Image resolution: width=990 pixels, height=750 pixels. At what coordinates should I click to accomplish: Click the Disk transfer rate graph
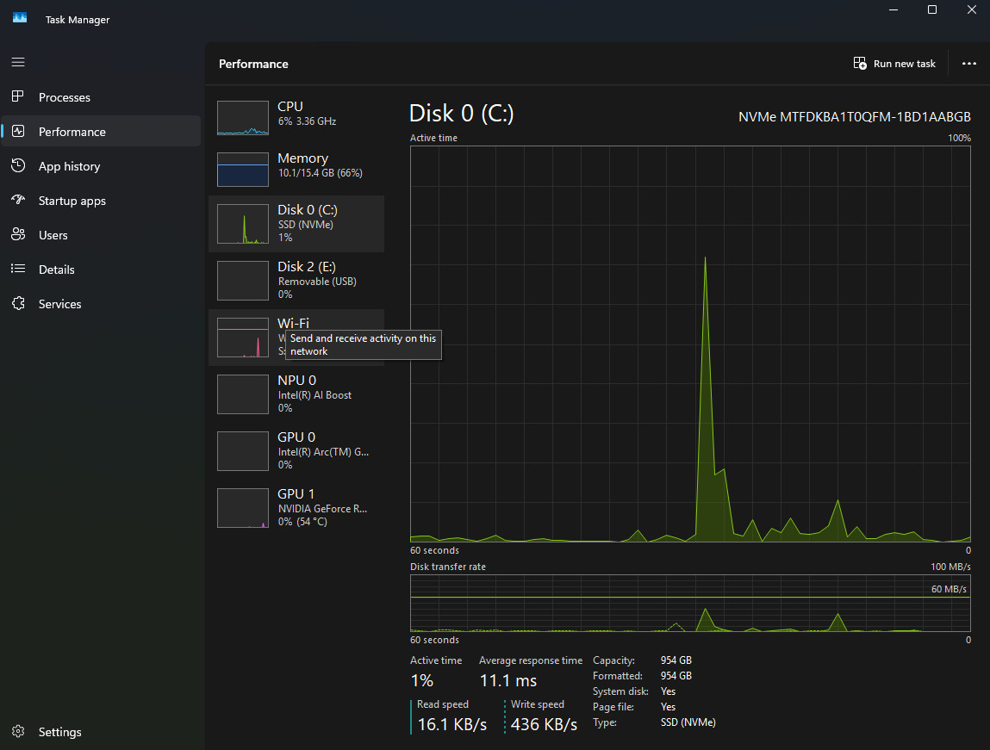[690, 603]
